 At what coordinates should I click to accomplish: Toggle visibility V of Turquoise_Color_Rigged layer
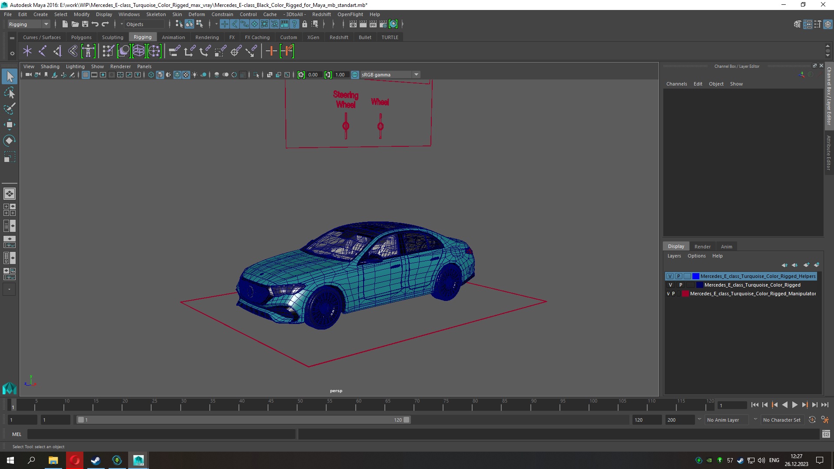(670, 285)
